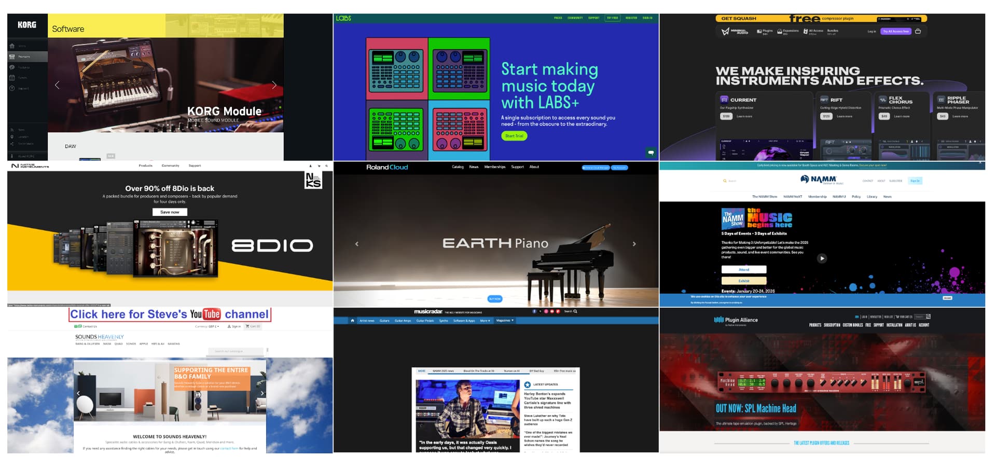Open Memberships in Roland Cloud menu
The image size is (996, 468).
[494, 167]
